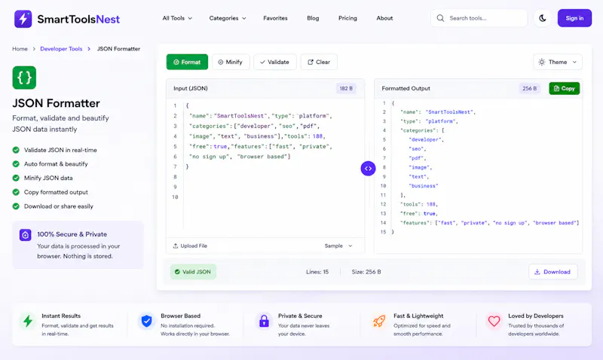Screen dimensions: 603x360
Task: Open the About page
Action: tap(384, 18)
